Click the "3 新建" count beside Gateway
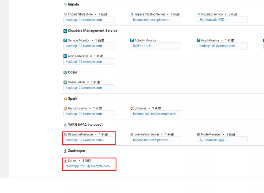The image size is (264, 193). tap(156, 108)
